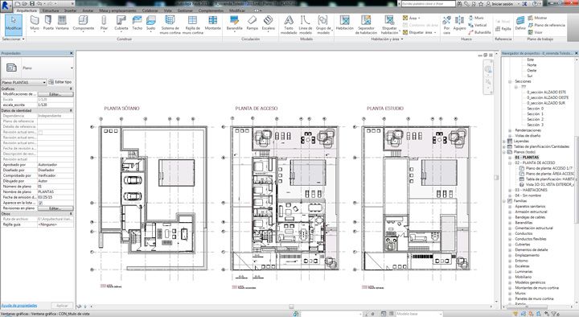Viewport: 579px width, 317px height.
Task: Expand the Leyendas tree node
Action: click(505, 141)
